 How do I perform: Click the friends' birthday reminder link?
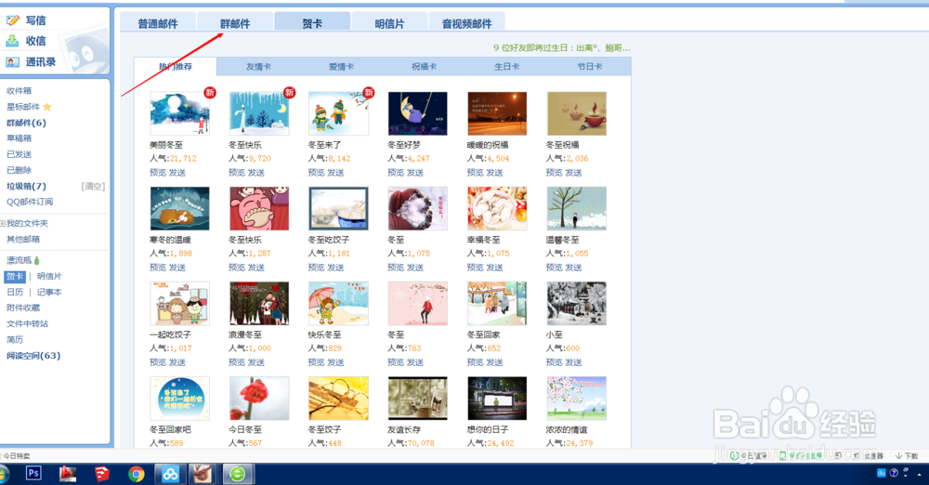(x=562, y=47)
